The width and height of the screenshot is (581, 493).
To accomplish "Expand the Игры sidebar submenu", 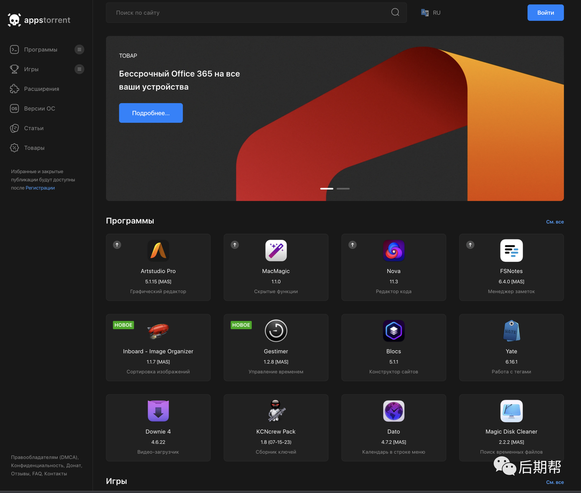I will click(x=79, y=69).
